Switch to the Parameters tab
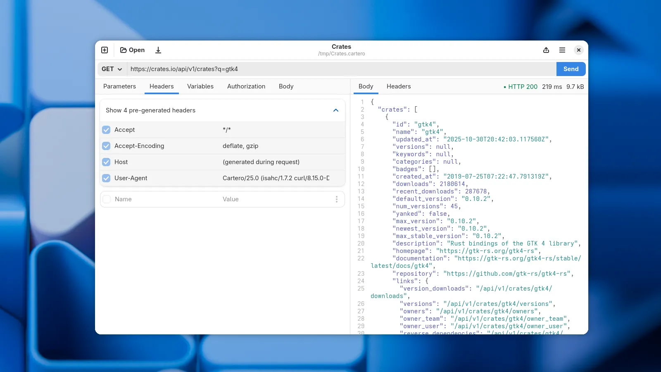 pos(119,86)
